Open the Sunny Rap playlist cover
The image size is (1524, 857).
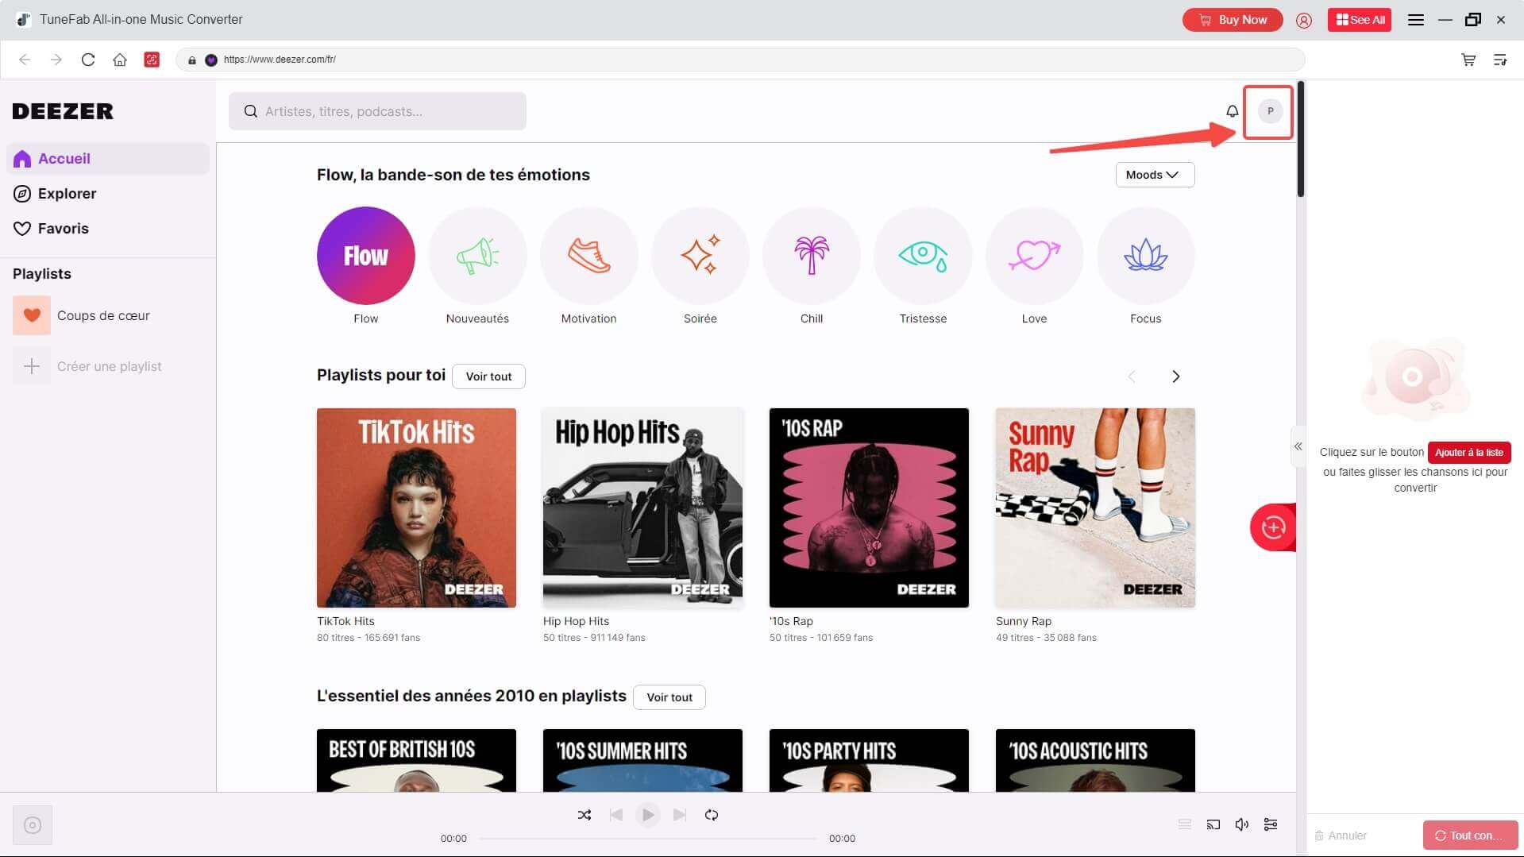pyautogui.click(x=1095, y=508)
